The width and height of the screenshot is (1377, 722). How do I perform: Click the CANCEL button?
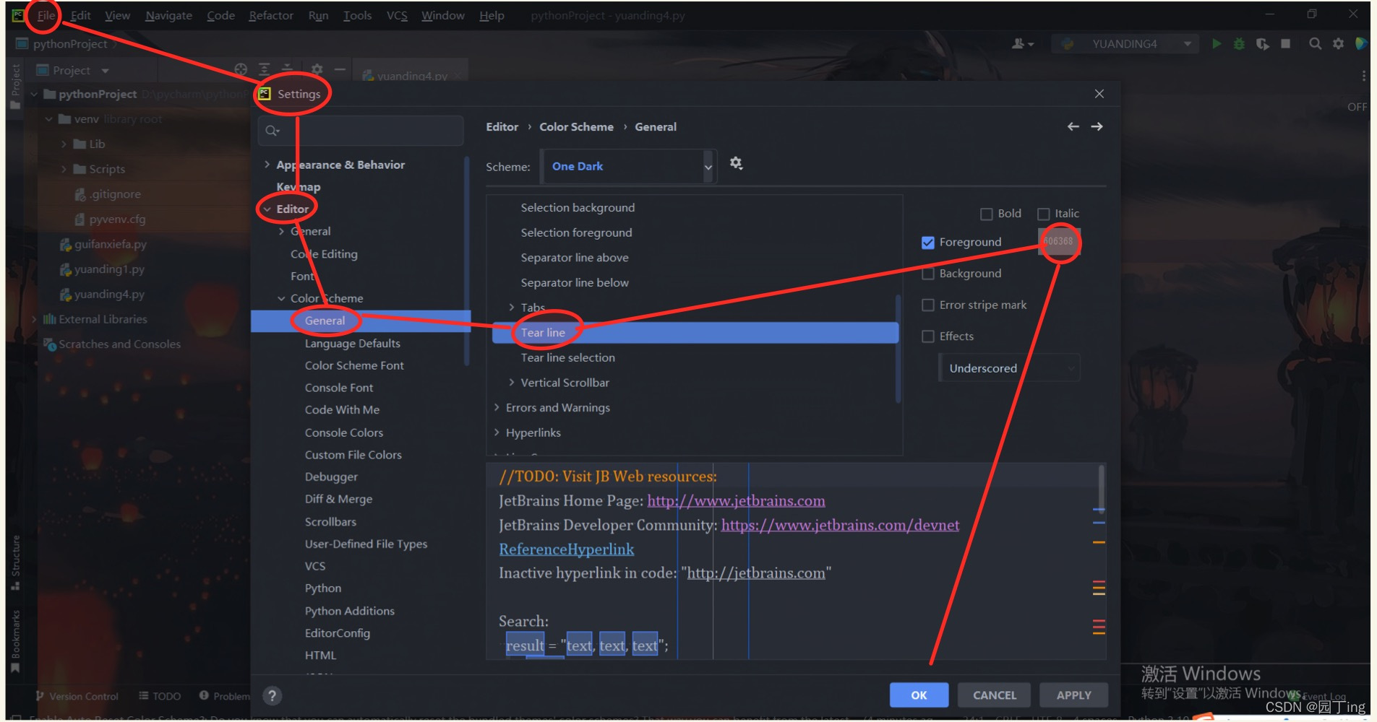point(995,695)
